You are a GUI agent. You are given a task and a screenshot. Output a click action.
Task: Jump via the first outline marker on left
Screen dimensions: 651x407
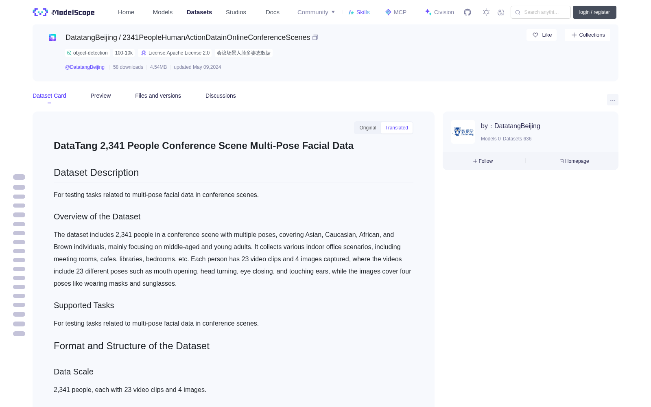click(19, 177)
